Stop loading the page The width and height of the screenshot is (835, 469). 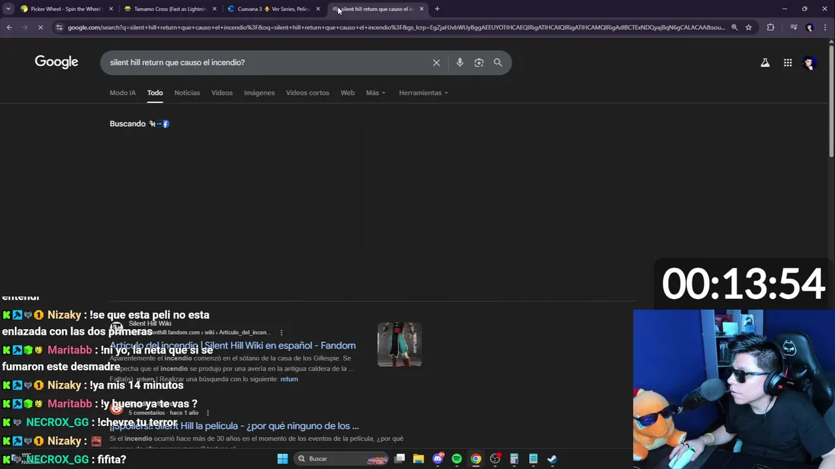[40, 27]
